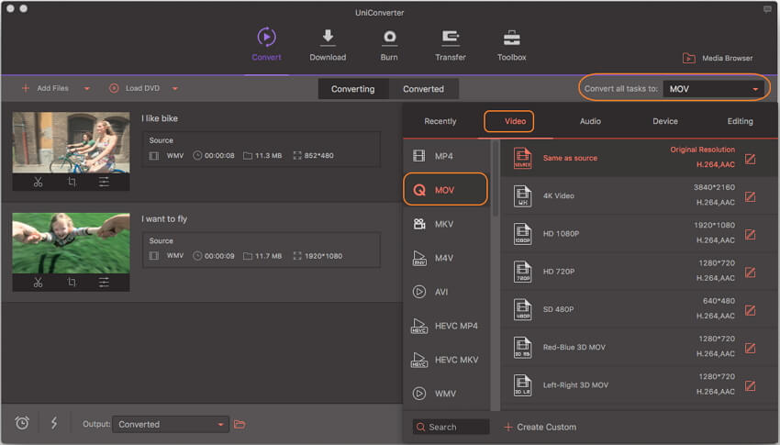Choose AVI format in list

pyautogui.click(x=445, y=292)
